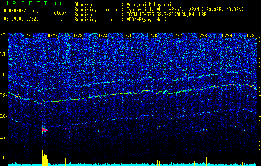Click the meteor count value 10
The image size is (261, 166).
pos(60,19)
